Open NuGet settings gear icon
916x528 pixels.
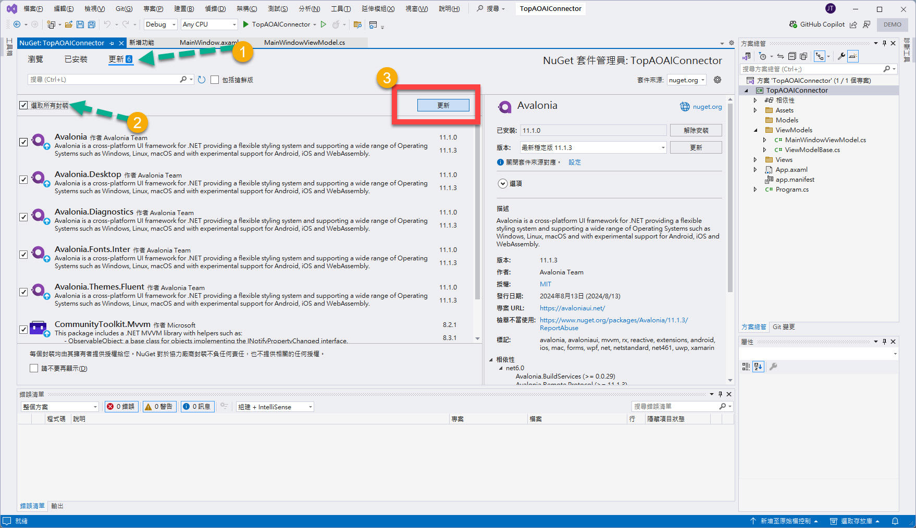pyautogui.click(x=717, y=80)
